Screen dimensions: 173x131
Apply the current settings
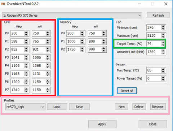pyautogui.click(x=102, y=124)
